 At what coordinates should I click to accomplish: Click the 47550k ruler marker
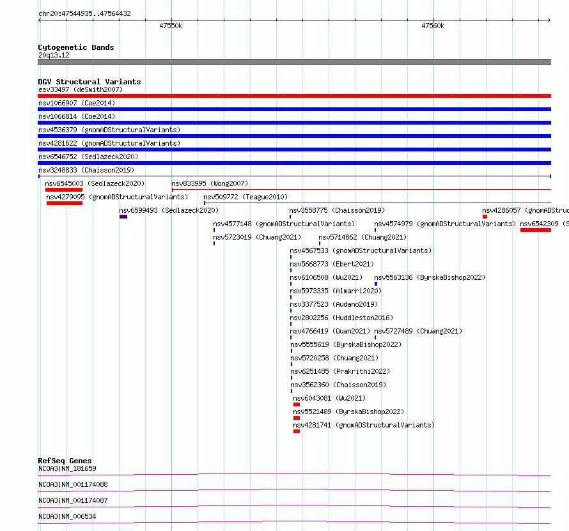click(171, 26)
